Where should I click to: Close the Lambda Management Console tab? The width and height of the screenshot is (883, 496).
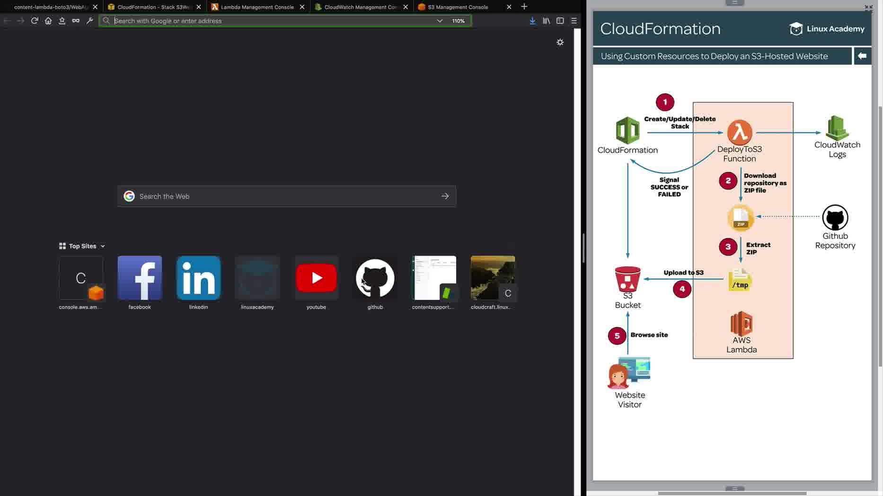302,7
